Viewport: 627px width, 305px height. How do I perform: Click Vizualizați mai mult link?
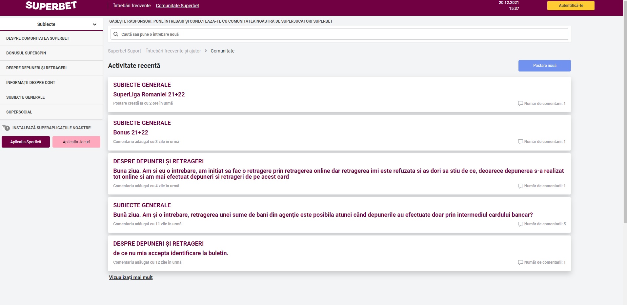click(x=131, y=277)
